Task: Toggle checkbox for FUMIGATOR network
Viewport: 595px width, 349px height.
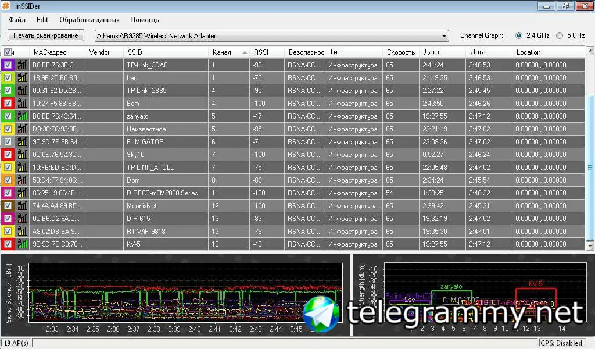Action: [8, 142]
